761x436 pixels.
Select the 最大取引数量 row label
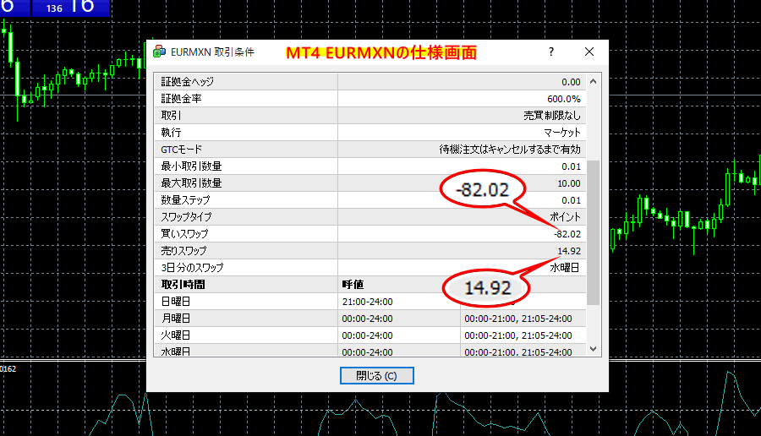pyautogui.click(x=191, y=183)
